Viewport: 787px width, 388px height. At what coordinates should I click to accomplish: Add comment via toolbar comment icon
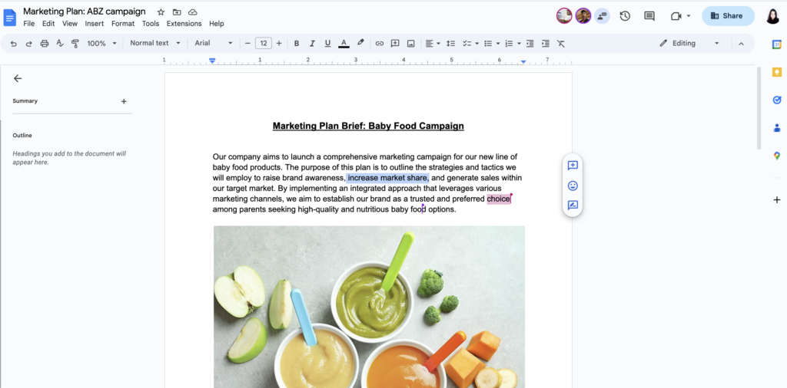point(395,44)
